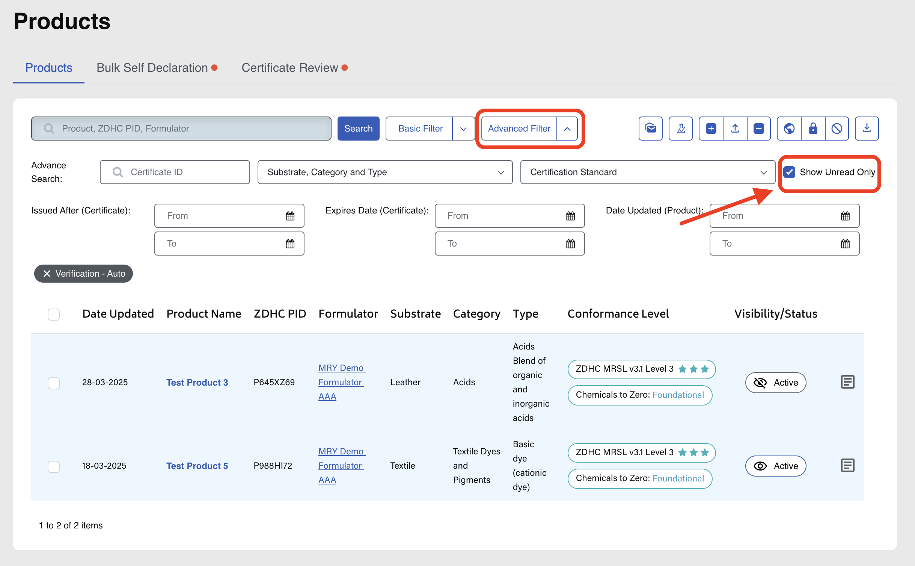Click ZDHC MRSL v3.1 Level 3 badge for Test Product 5
Viewport: 915px width, 566px height.
(x=642, y=452)
